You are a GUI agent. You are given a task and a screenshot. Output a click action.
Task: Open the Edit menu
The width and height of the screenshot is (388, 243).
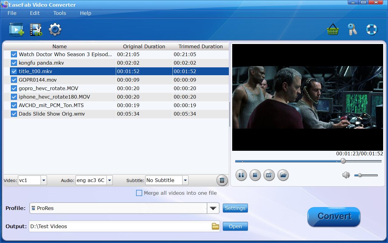pyautogui.click(x=35, y=13)
